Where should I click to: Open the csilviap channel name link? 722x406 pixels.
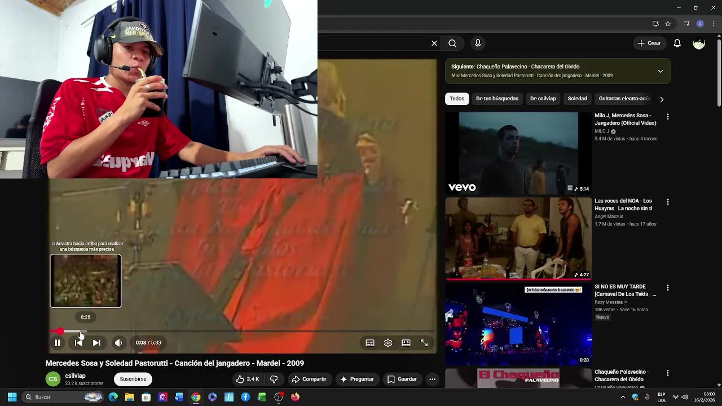point(75,376)
